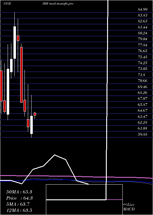Click the 79.04 price axis label
153x215 pixels.
[x=143, y=39]
